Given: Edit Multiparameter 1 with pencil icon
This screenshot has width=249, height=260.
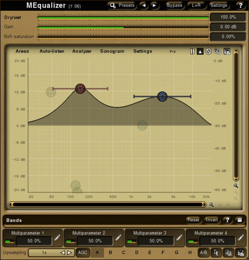Looking at the screenshot, I should [57, 238].
